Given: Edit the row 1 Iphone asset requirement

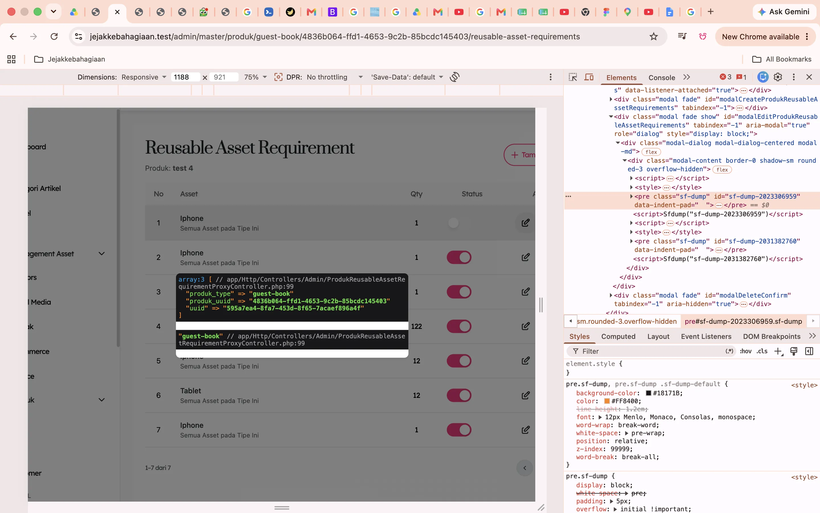Looking at the screenshot, I should 526,223.
